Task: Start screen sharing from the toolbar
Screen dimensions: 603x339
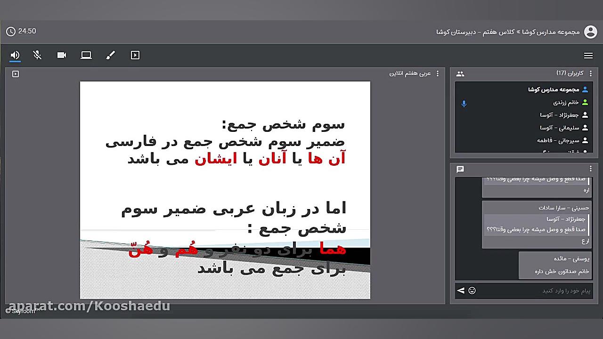Action: pos(86,55)
